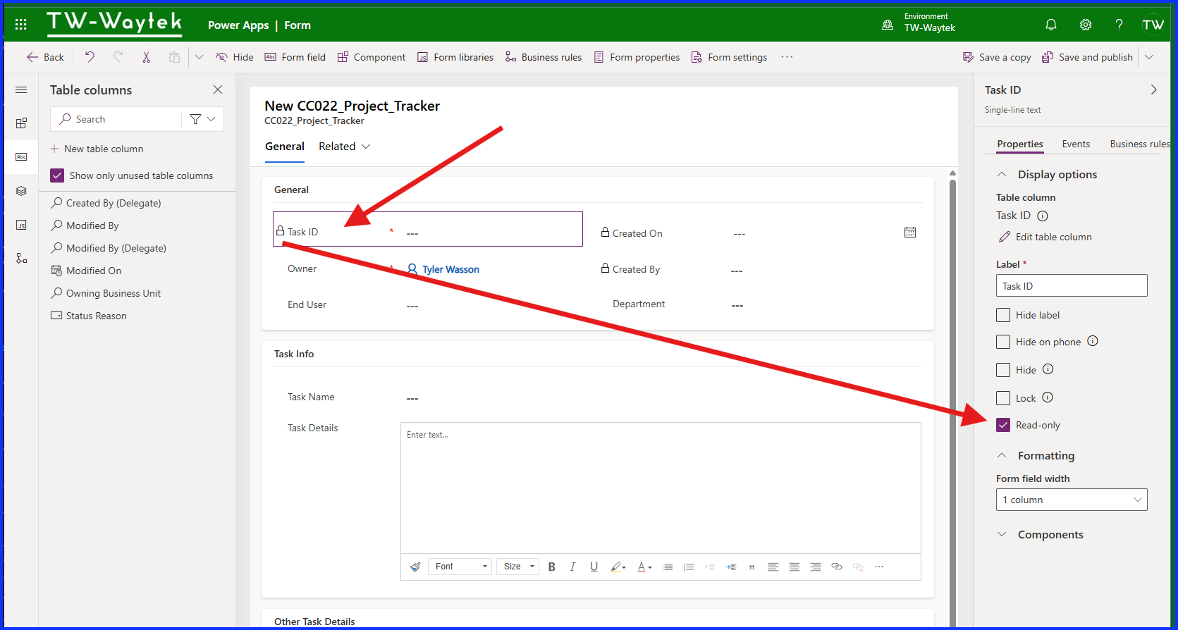Open the Components pane in left rail
Viewport: 1178px width, 630px height.
coord(21,123)
